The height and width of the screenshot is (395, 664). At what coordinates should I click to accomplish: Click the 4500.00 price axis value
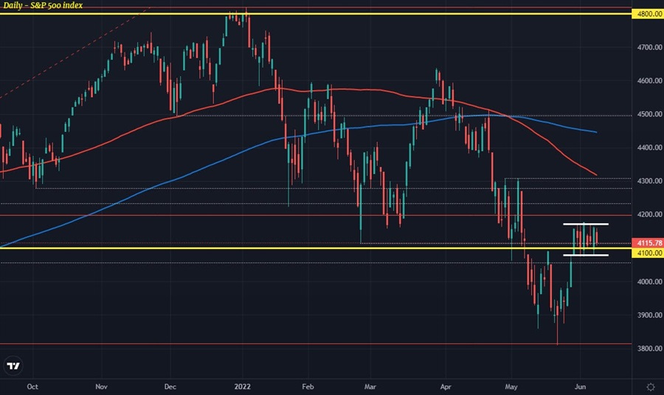tap(649, 114)
